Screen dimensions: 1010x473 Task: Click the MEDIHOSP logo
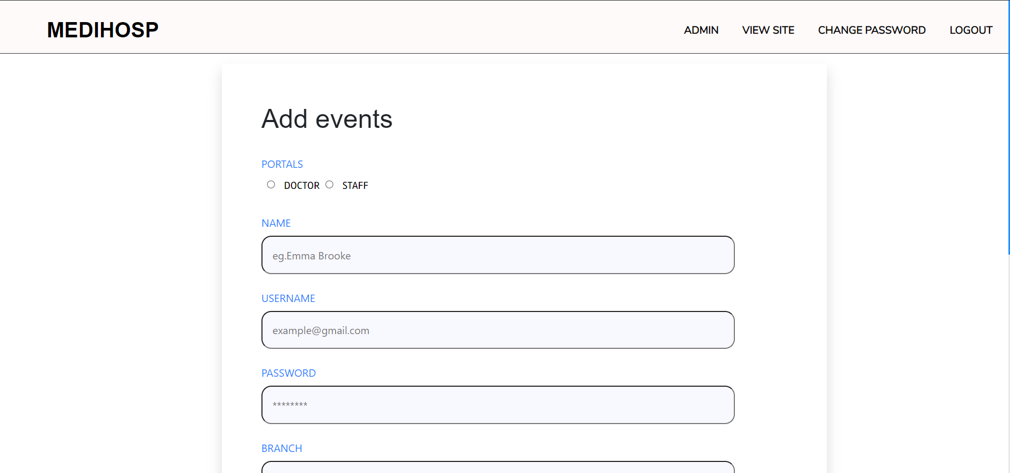[103, 30]
